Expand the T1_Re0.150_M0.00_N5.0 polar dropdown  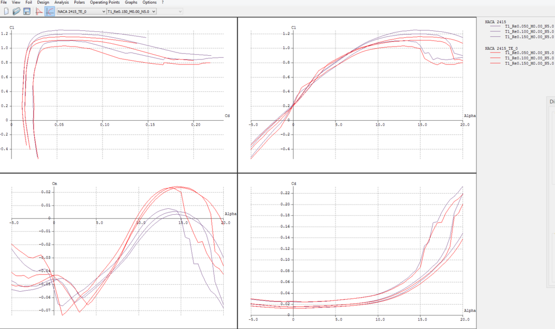pos(131,11)
